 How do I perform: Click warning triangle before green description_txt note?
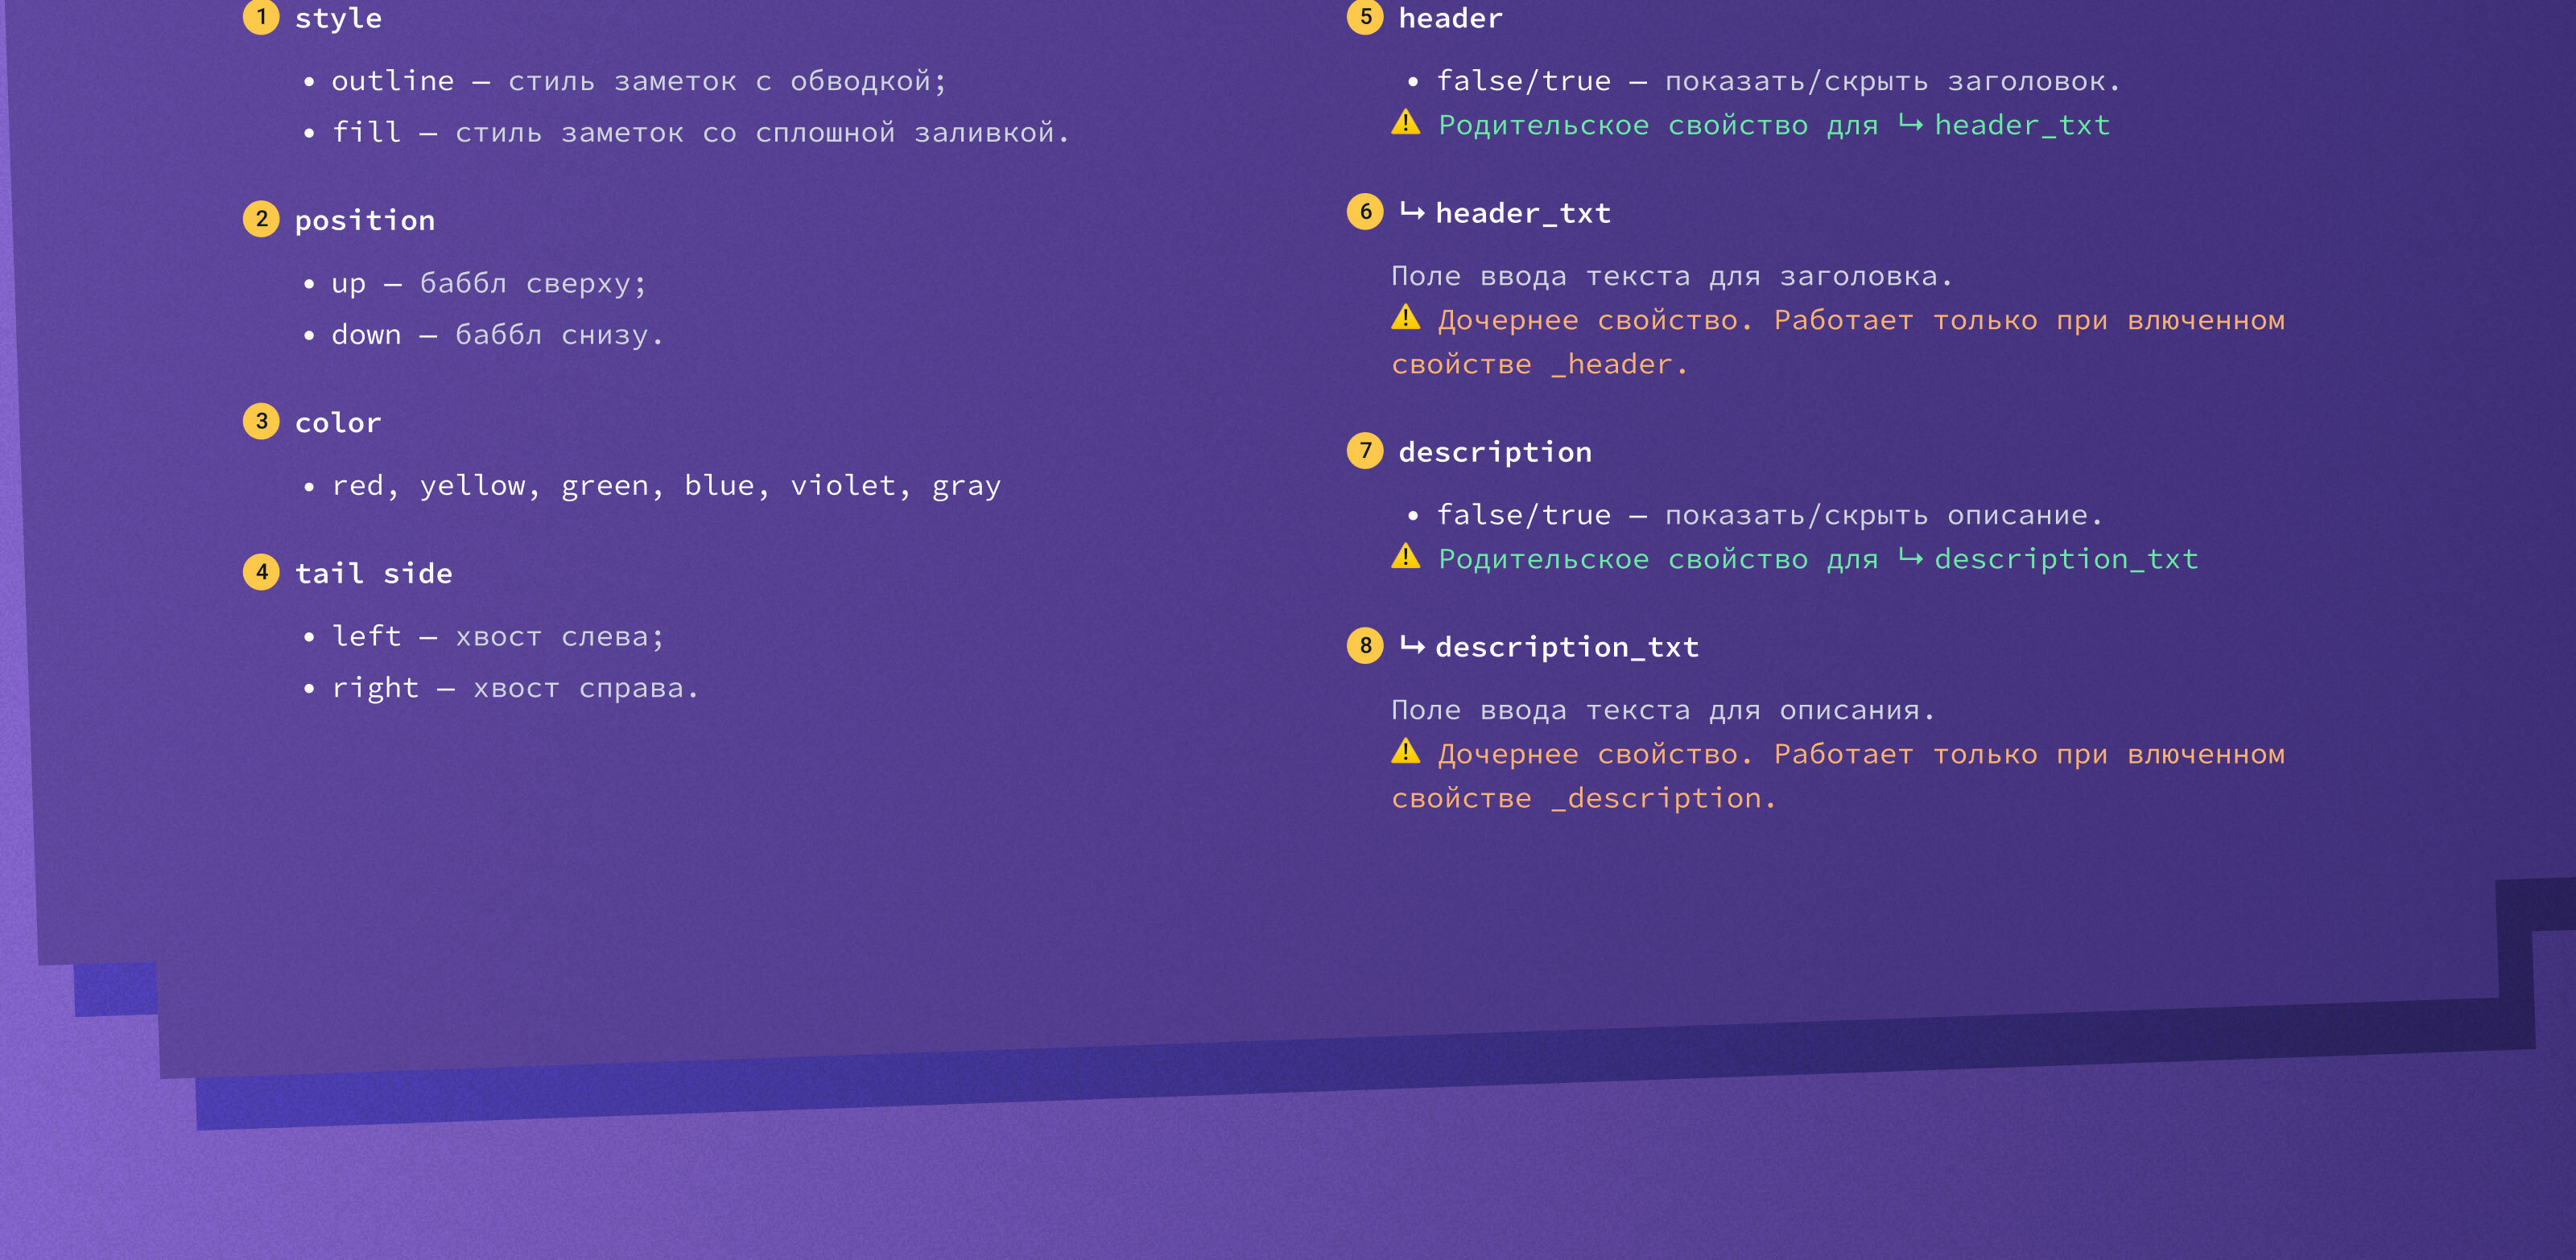click(x=1405, y=557)
